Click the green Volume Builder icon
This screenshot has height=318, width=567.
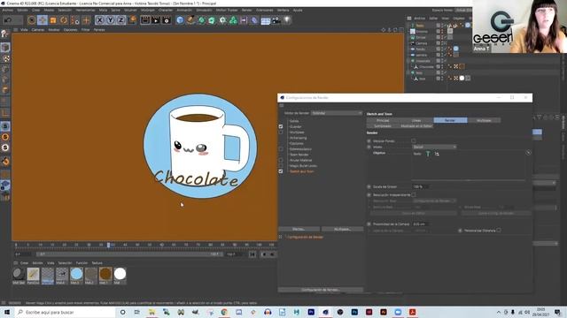click(233, 20)
